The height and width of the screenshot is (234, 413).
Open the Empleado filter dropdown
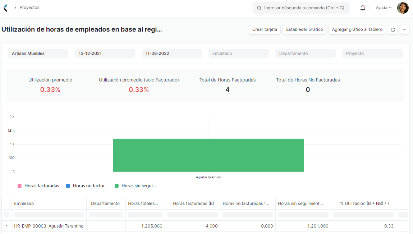238,53
